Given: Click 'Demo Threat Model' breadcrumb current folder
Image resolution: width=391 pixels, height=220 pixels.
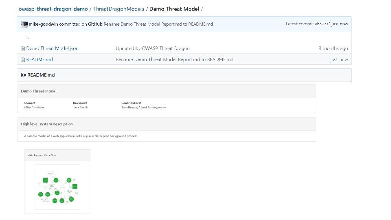Looking at the screenshot, I should click(174, 9).
